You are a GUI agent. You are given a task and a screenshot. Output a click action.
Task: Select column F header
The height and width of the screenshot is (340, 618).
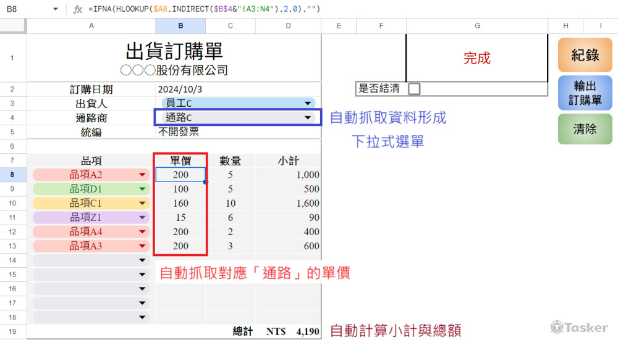tap(381, 25)
